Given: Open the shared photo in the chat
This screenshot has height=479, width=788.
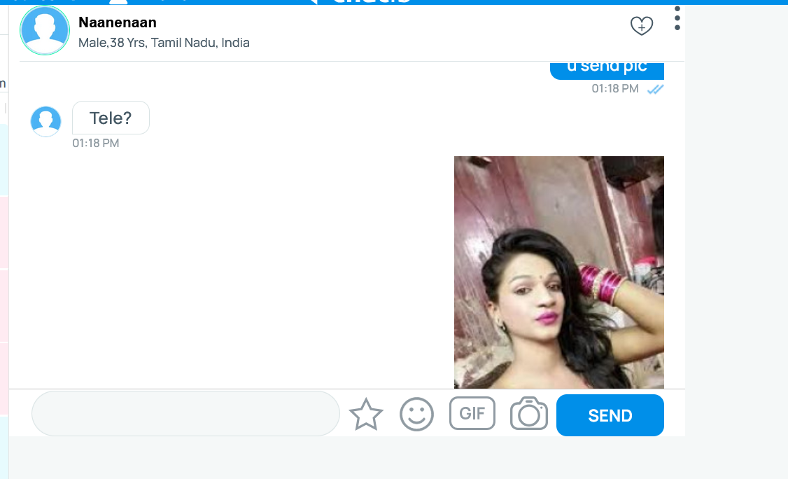Looking at the screenshot, I should click(x=558, y=272).
